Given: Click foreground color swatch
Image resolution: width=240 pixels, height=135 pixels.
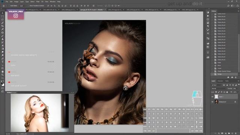Looking at the screenshot, I should pos(1,84).
